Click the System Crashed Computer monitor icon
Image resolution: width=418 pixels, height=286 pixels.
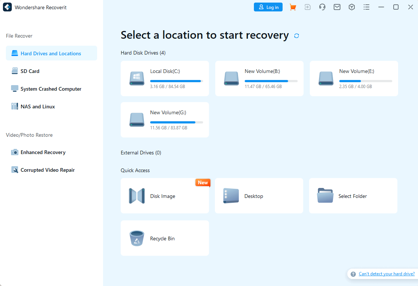(x=15, y=89)
